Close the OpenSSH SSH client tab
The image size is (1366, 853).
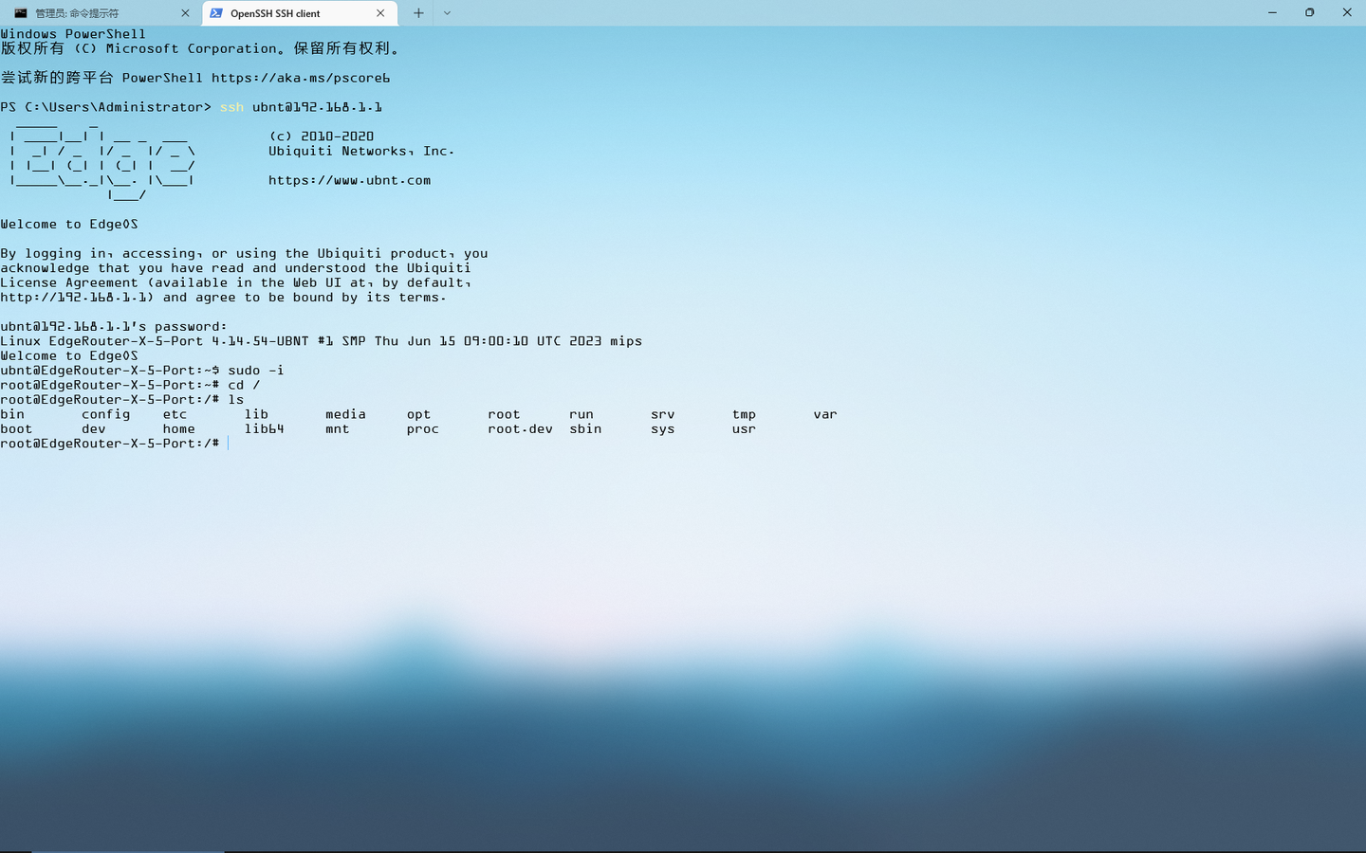click(x=380, y=12)
